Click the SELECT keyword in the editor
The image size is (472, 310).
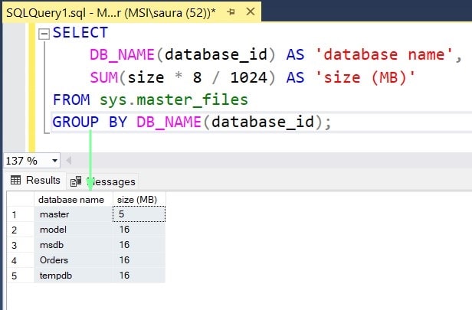click(80, 32)
